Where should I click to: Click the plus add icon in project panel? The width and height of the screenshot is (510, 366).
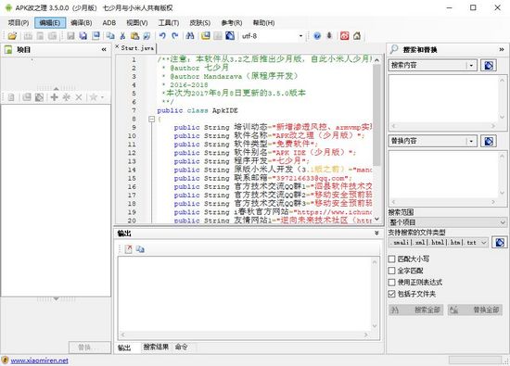(55, 97)
